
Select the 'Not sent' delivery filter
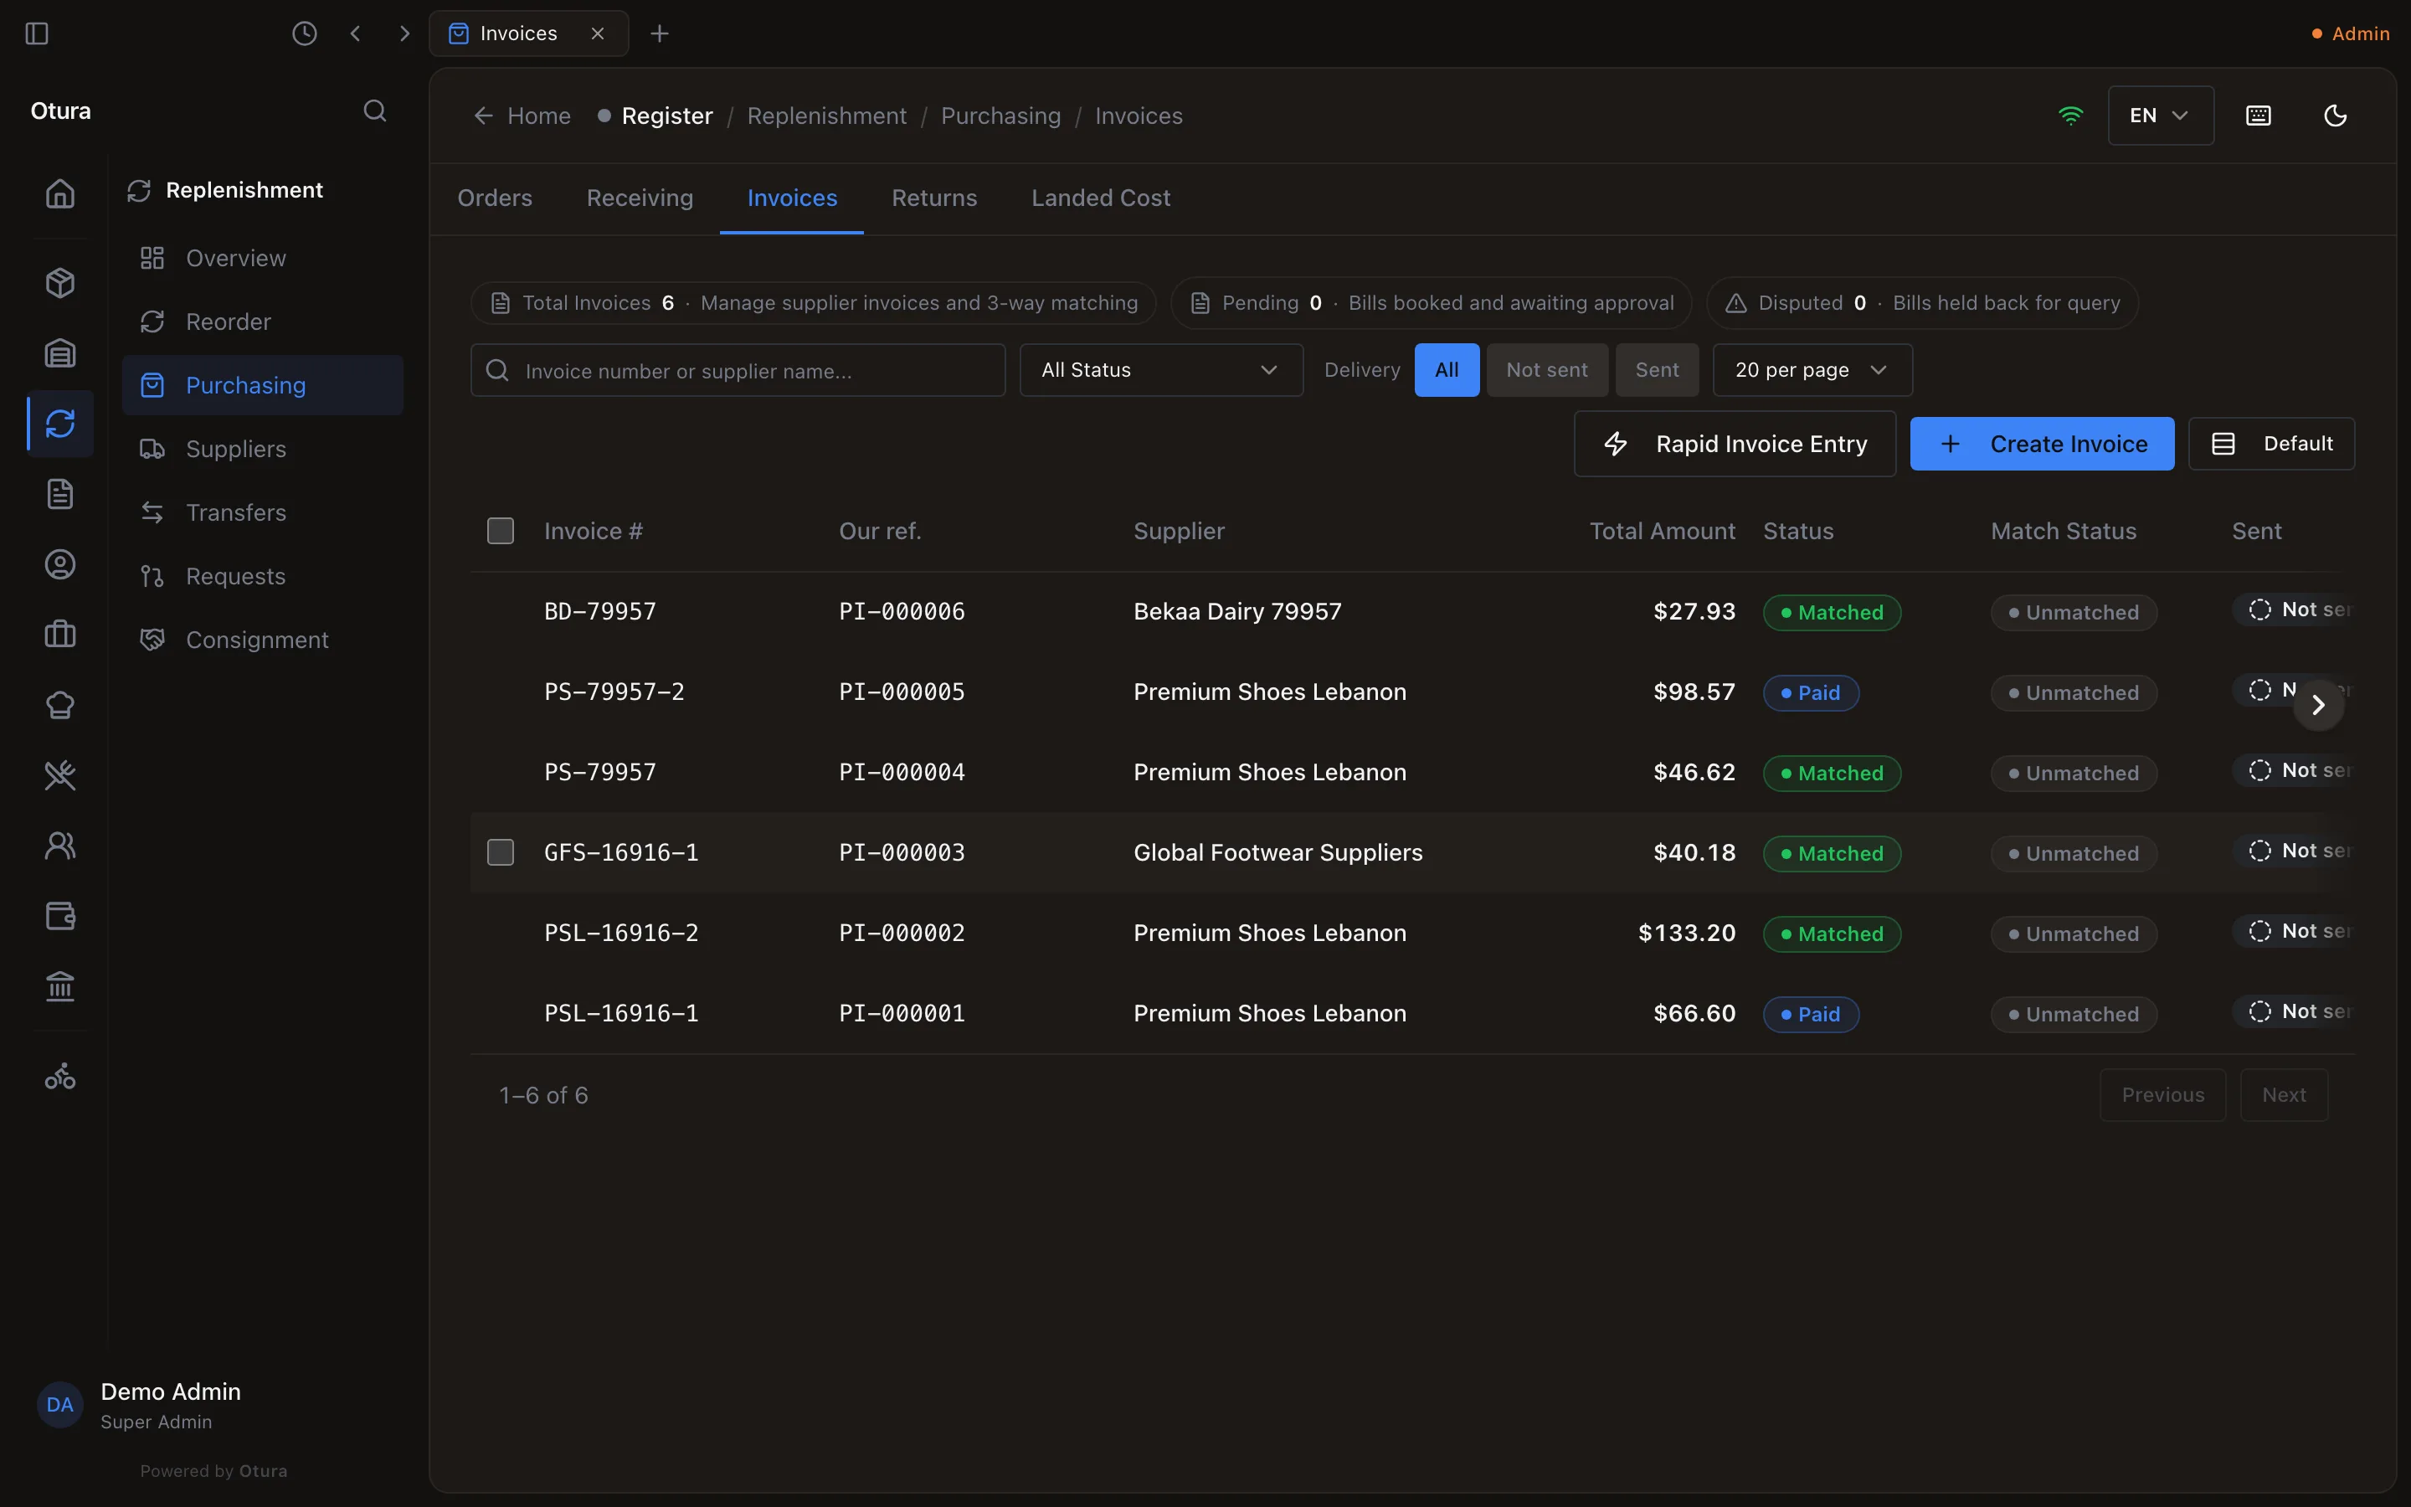click(1546, 370)
